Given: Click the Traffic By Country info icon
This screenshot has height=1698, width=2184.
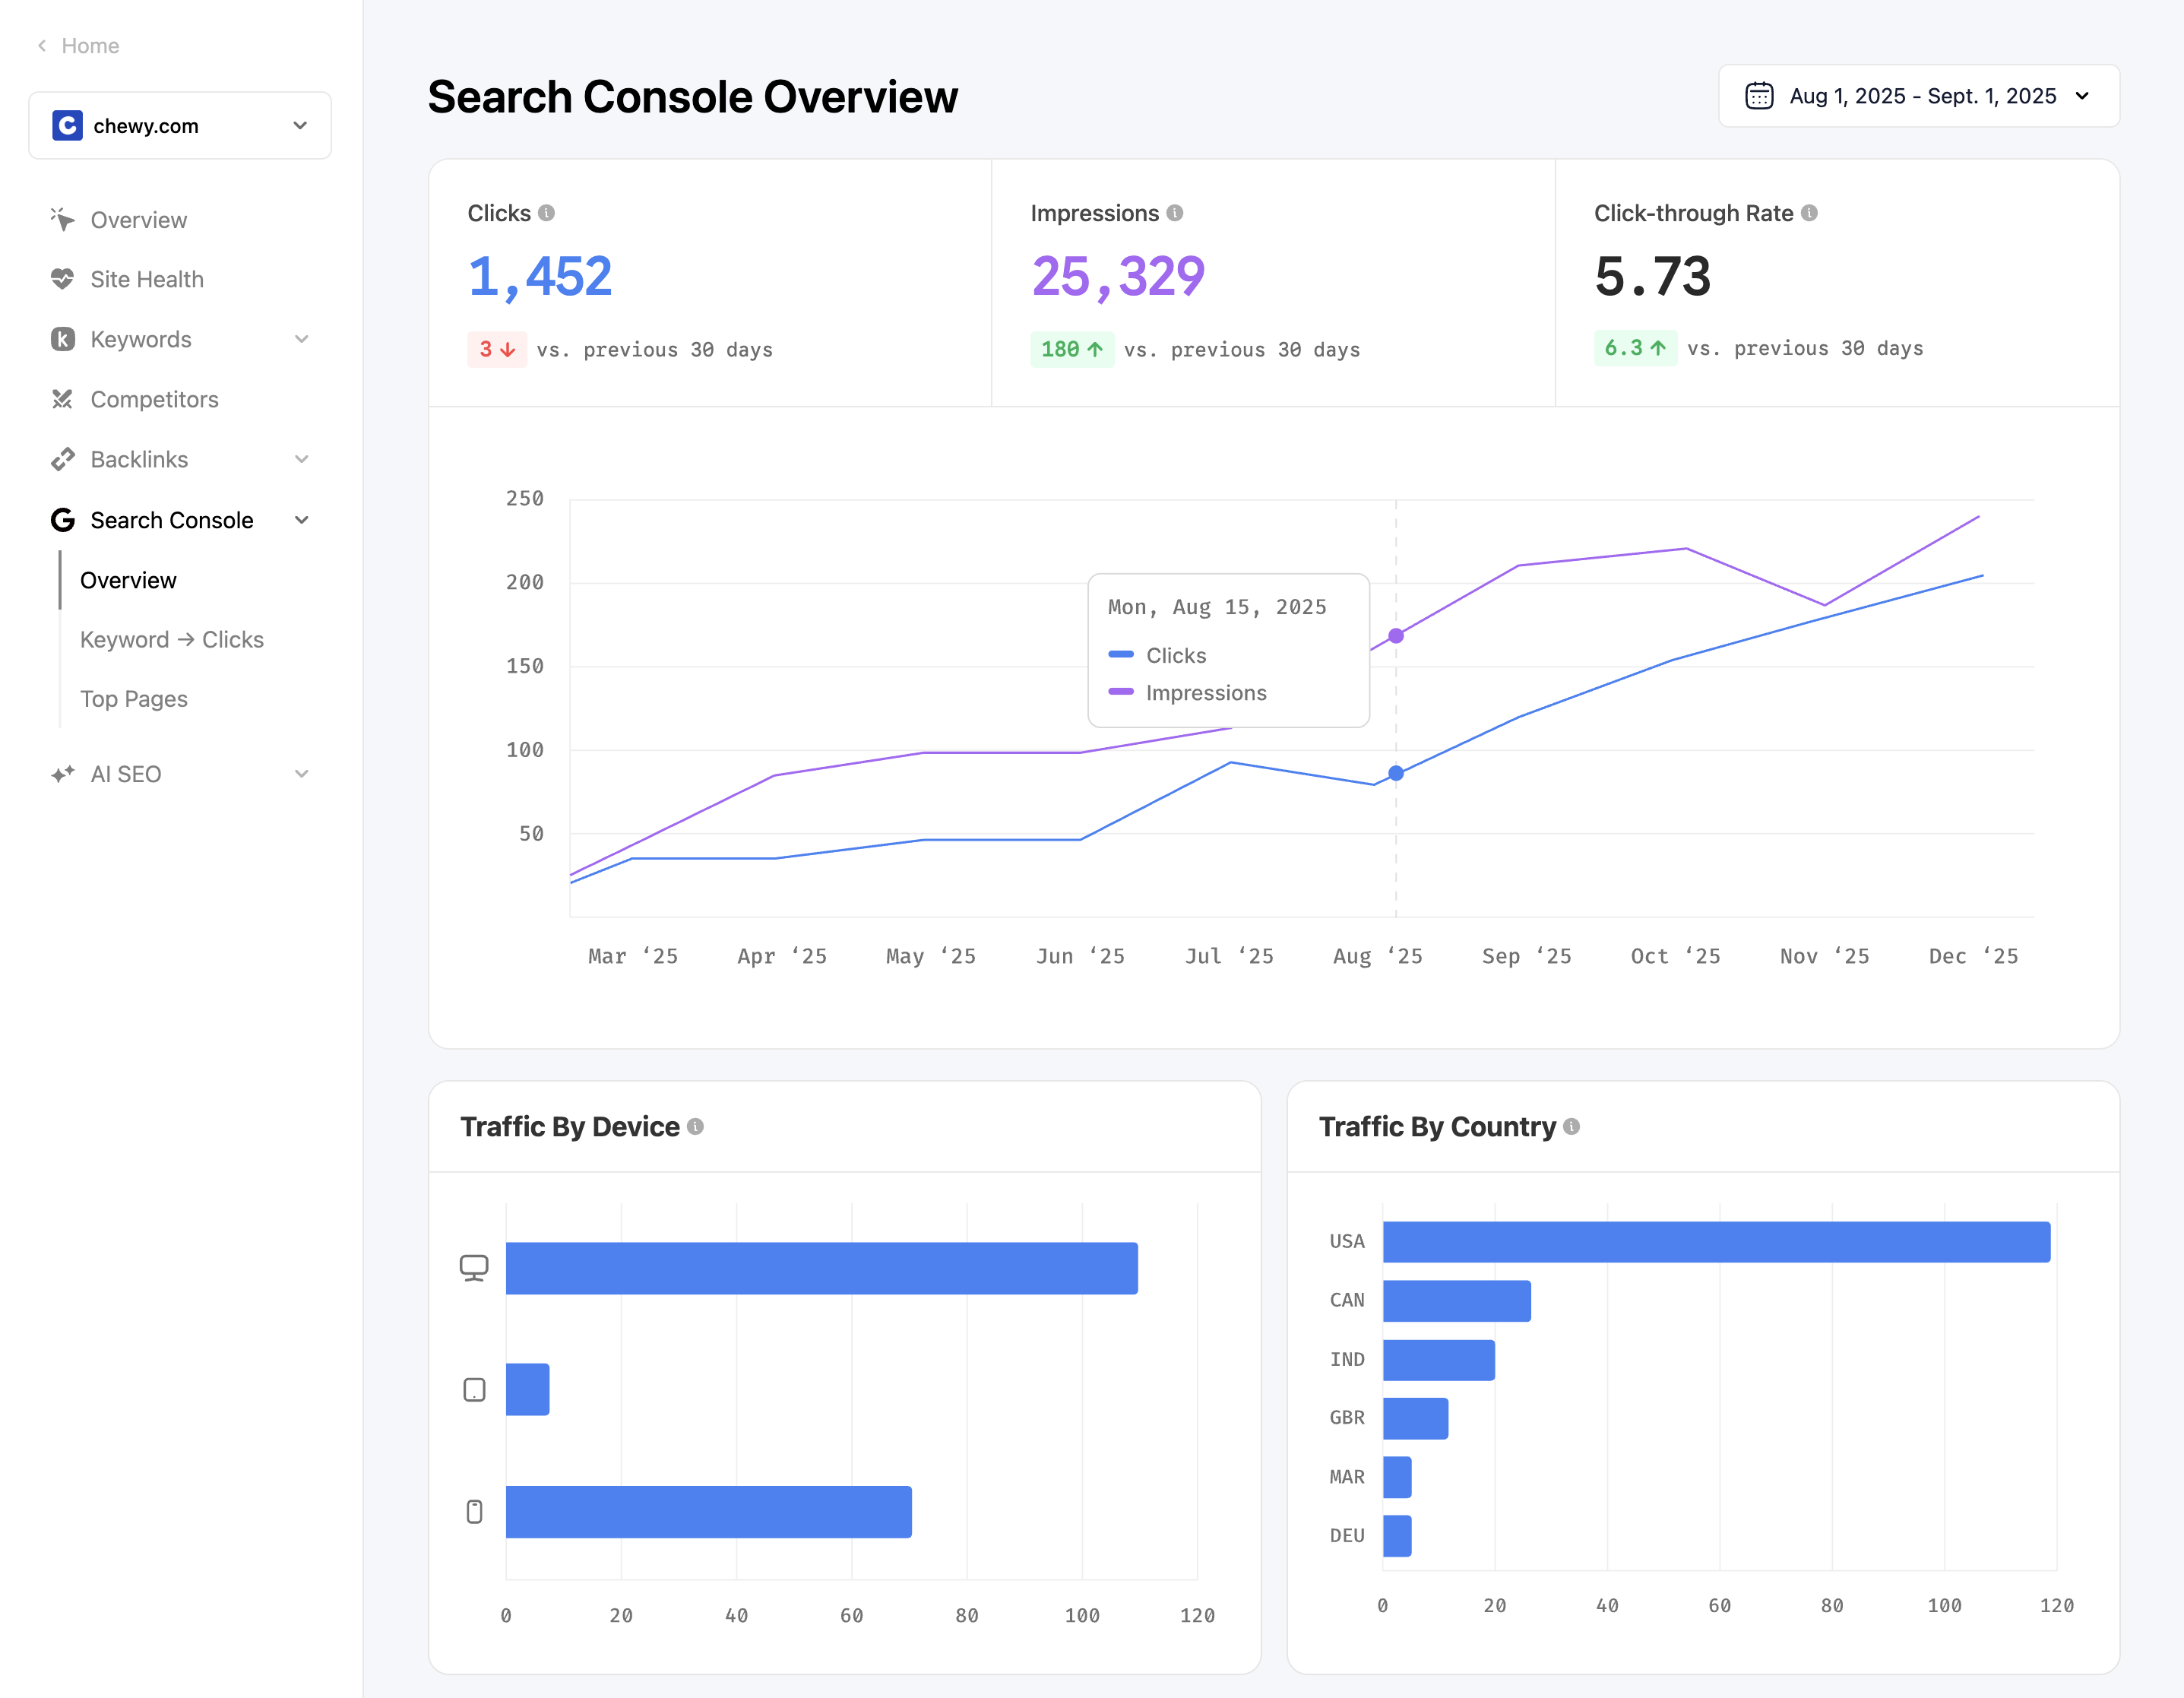Looking at the screenshot, I should (1572, 1127).
